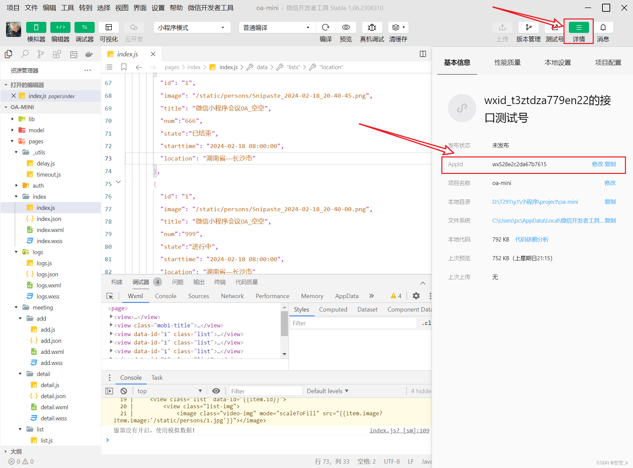
Task: Toggle the details (详情) panel
Action: (x=579, y=28)
